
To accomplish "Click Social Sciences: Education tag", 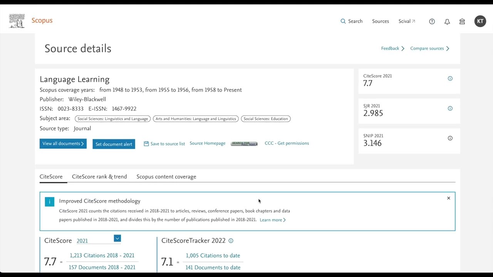I will [266, 119].
